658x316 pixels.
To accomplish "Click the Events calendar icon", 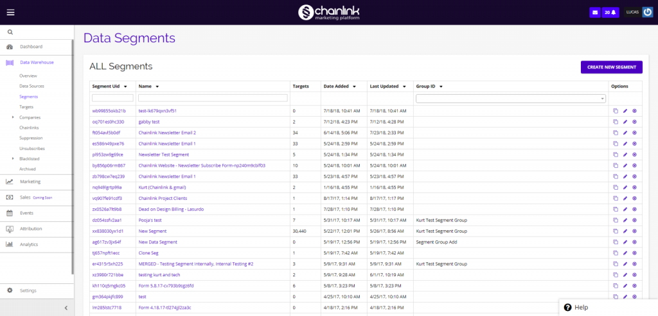I will [9, 213].
